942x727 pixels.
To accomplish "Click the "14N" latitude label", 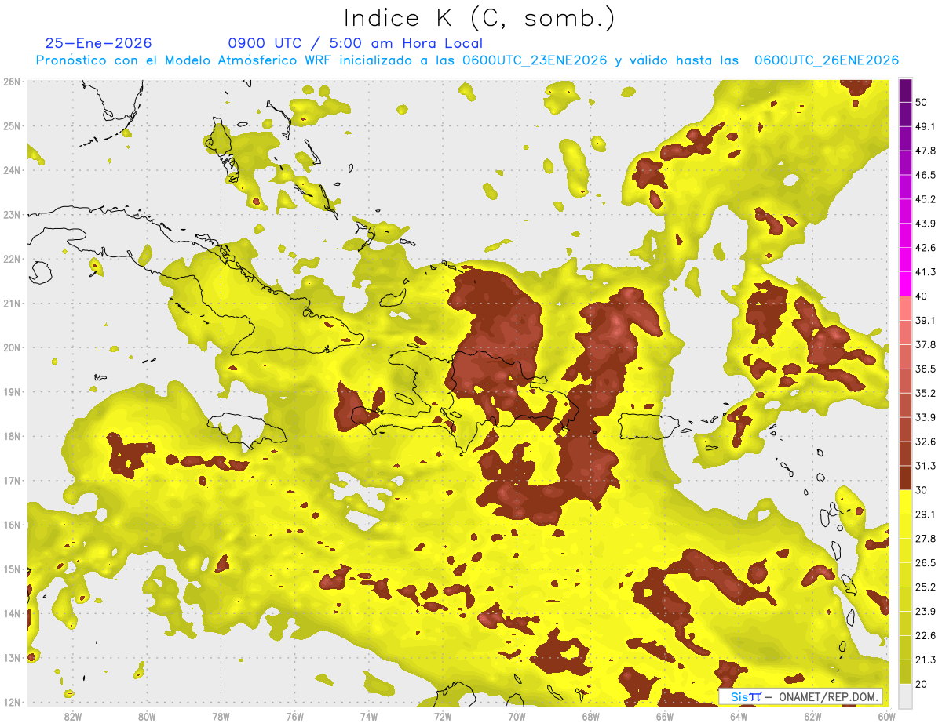I will [x=12, y=613].
